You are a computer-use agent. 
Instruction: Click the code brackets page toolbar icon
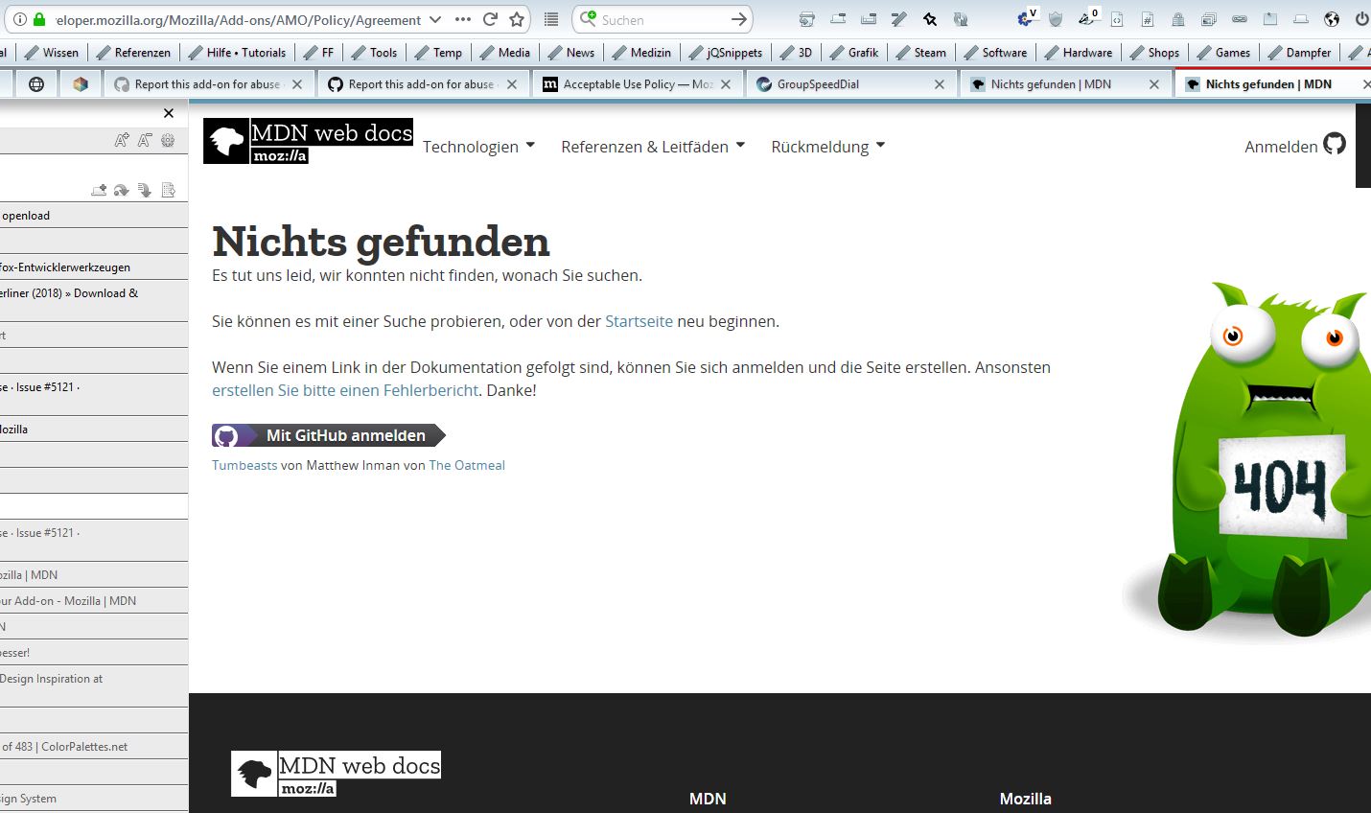tap(1117, 19)
